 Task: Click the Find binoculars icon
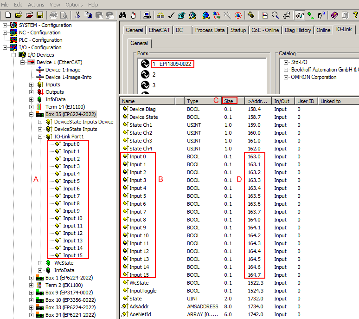tap(122, 15)
